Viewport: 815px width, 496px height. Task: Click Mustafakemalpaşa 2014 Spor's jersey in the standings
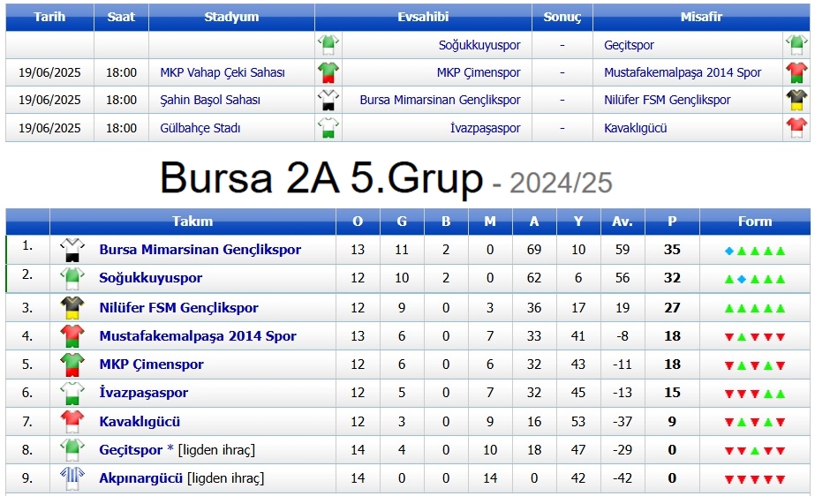72,336
